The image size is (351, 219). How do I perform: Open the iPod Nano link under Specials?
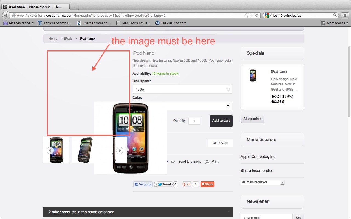279,72
